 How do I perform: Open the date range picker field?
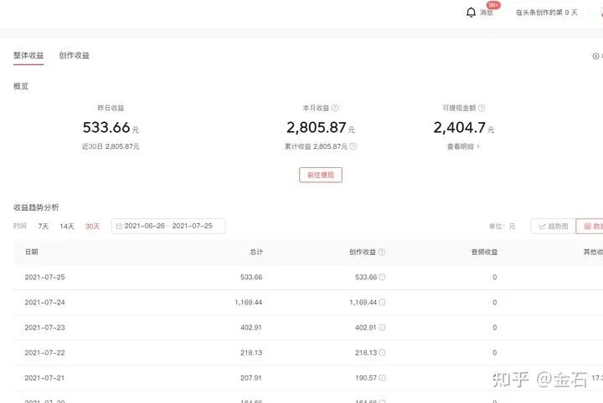(168, 226)
